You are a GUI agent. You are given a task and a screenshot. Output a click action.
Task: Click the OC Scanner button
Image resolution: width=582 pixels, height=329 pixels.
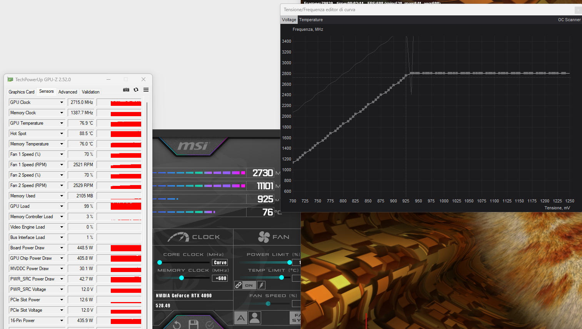coord(569,20)
